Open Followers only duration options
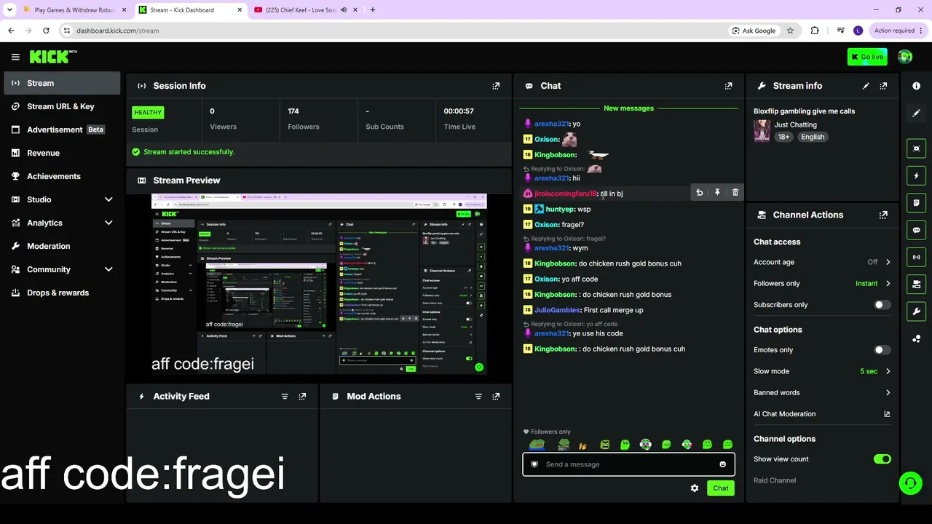This screenshot has height=524, width=932. (822, 284)
